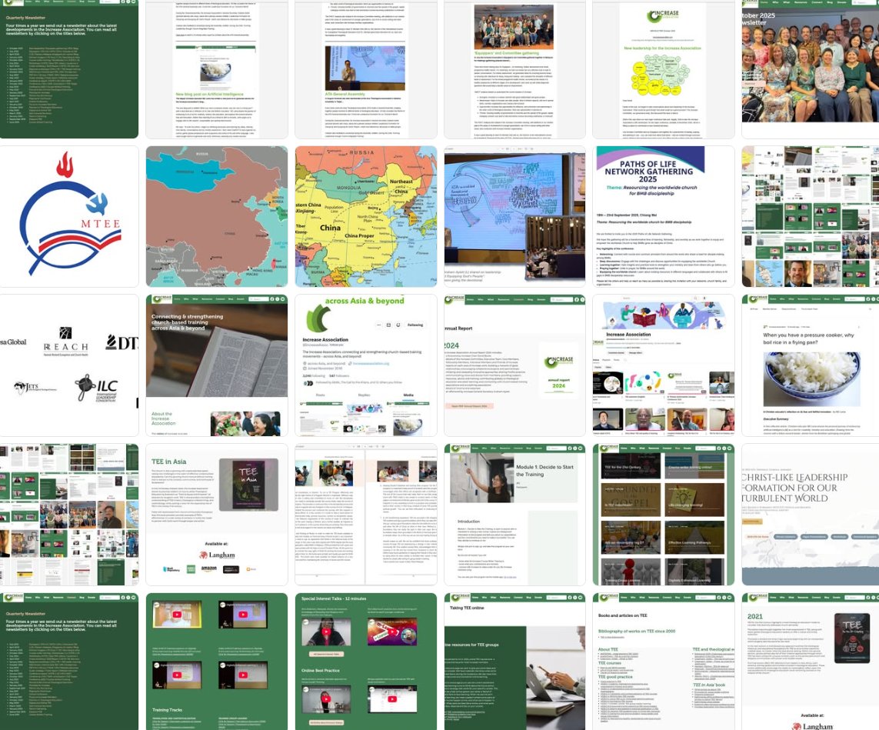This screenshot has height=730, width=879.
Task: Open the conference presentation slide photo thumbnail
Action: (x=514, y=216)
